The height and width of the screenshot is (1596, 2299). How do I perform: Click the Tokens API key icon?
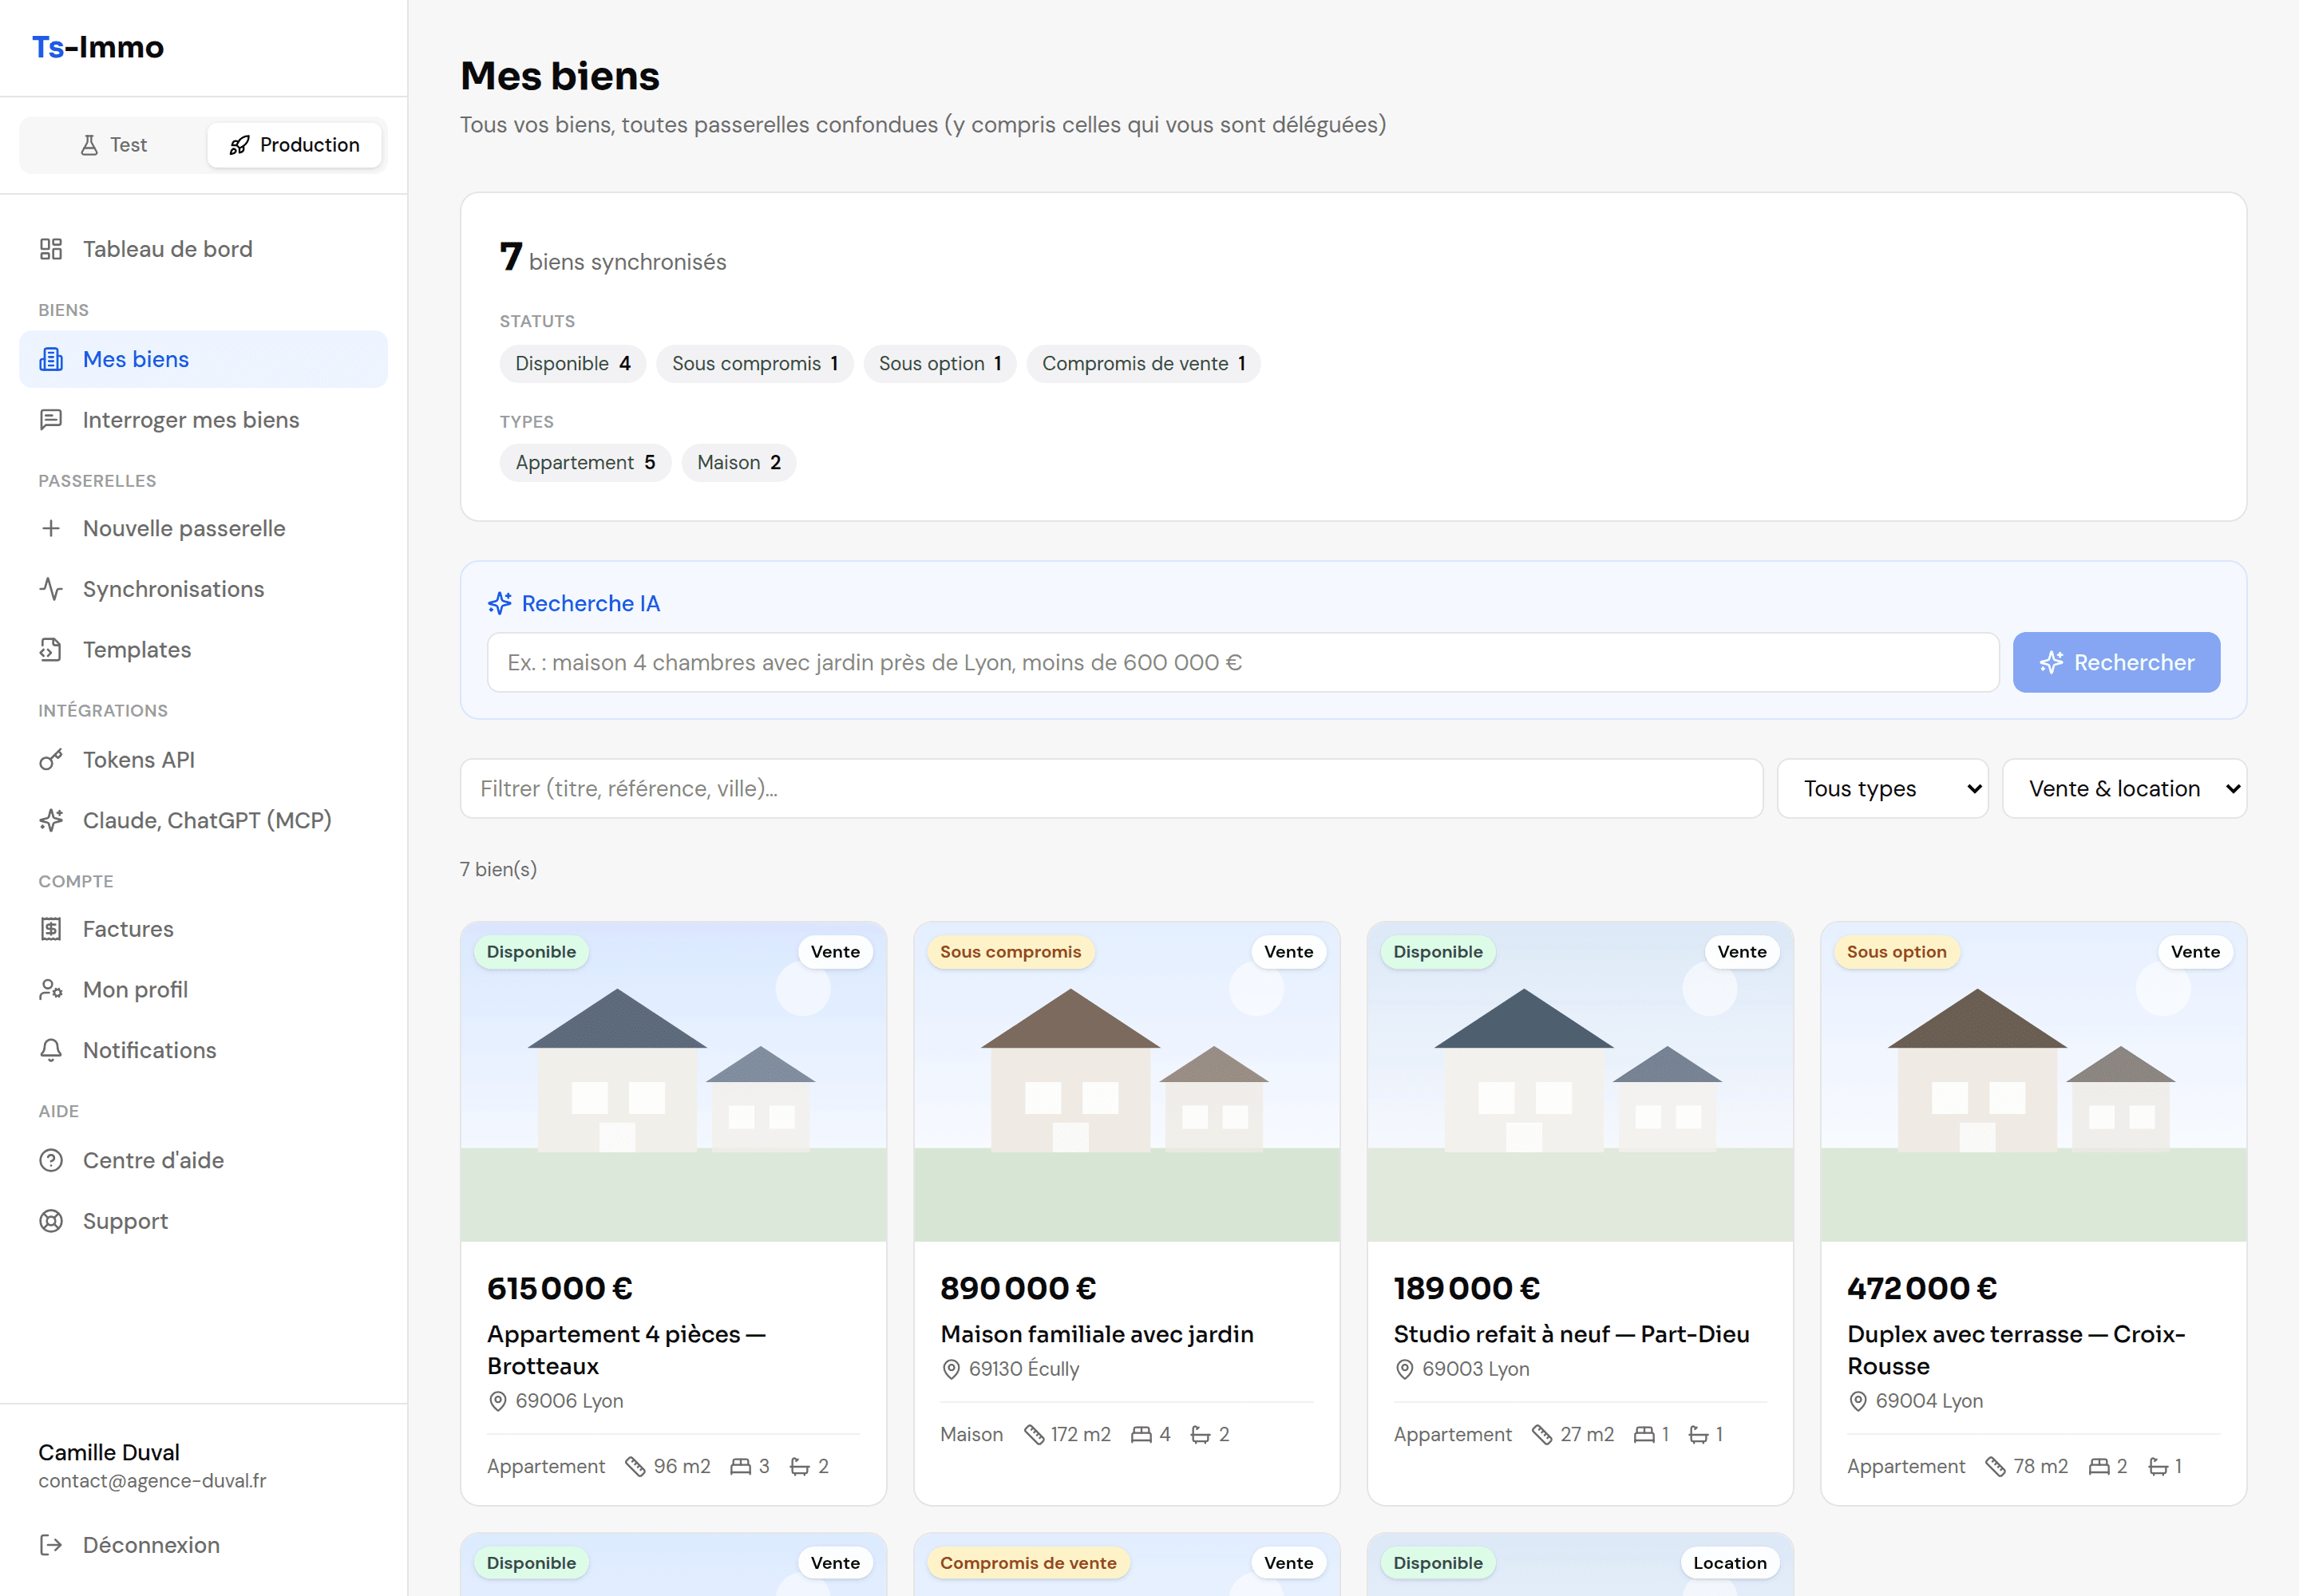[51, 760]
